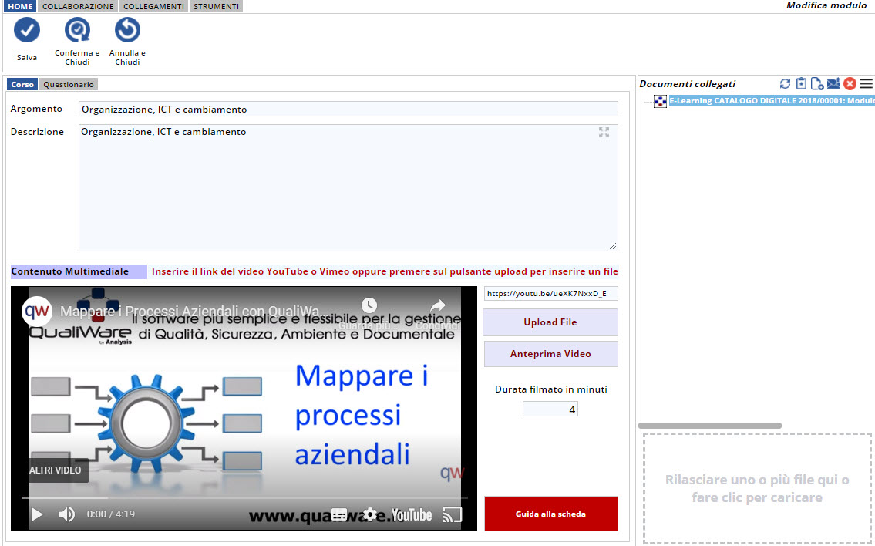Click the Cast icon on video player
This screenshot has height=546, width=875.
tap(453, 514)
